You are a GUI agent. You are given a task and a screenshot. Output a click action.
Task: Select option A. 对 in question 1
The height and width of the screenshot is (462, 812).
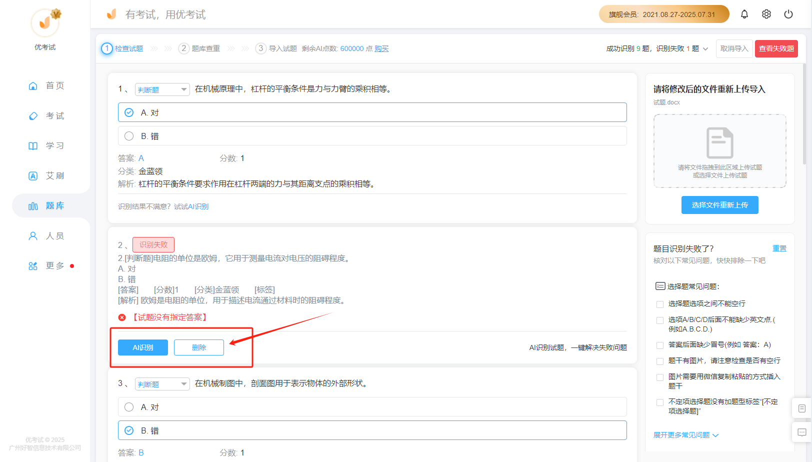pyautogui.click(x=372, y=112)
